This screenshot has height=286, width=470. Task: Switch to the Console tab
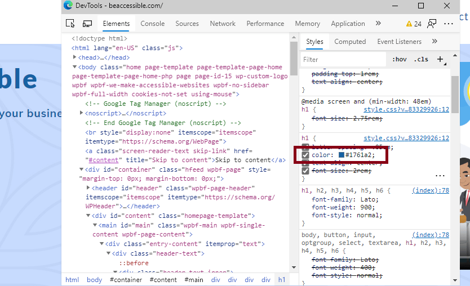pyautogui.click(x=153, y=24)
